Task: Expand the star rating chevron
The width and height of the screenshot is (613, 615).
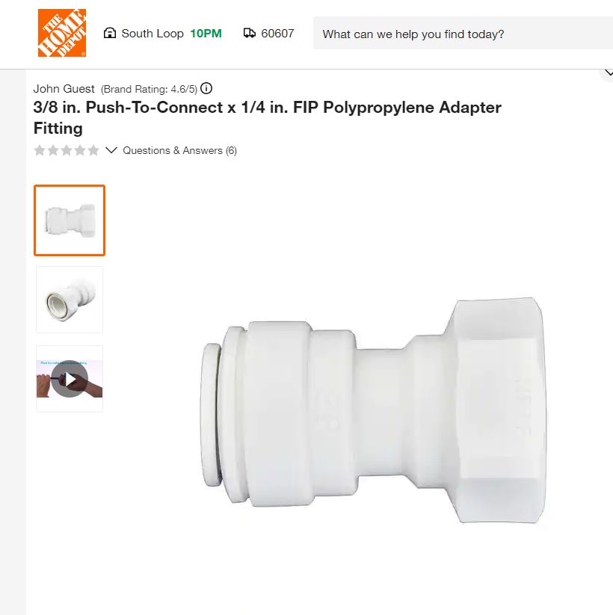Action: tap(111, 150)
